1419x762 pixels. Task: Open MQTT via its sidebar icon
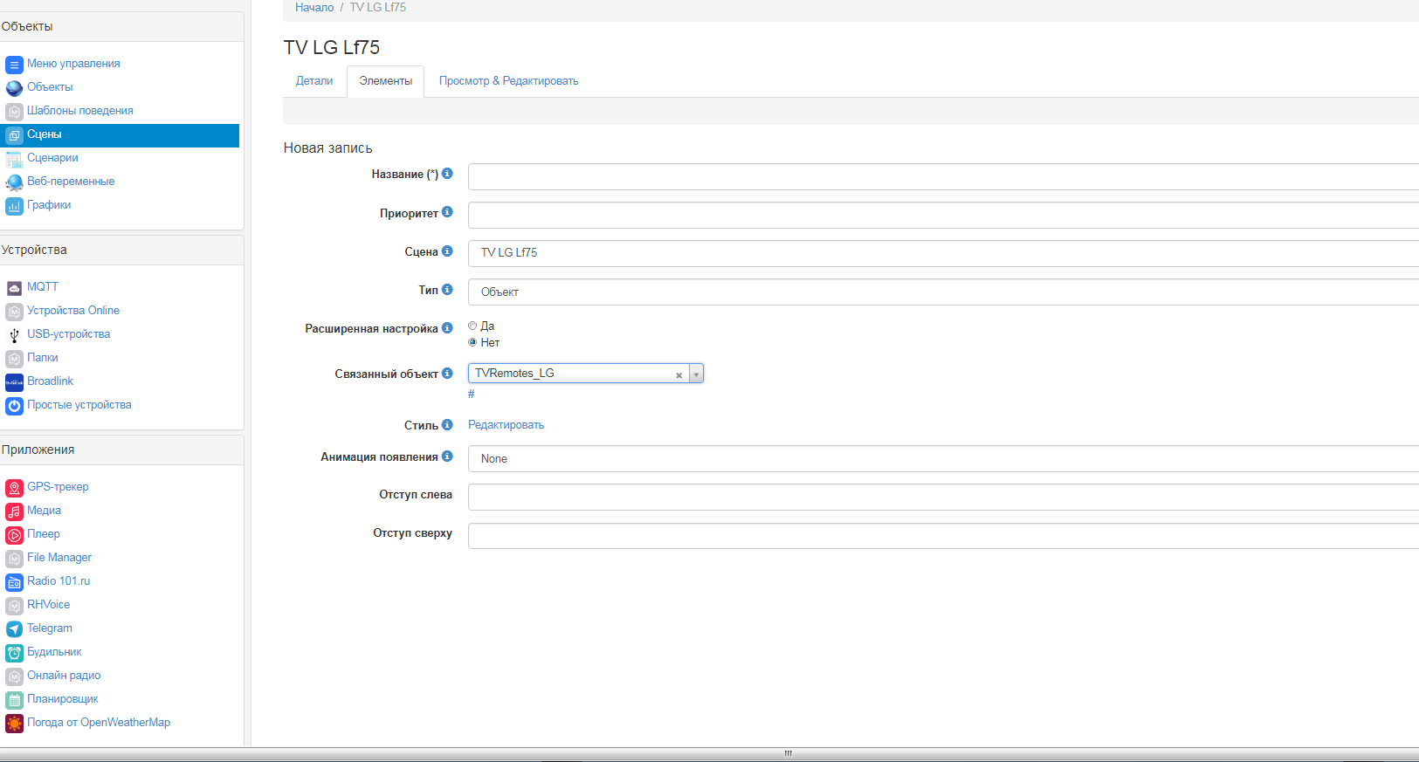[14, 287]
